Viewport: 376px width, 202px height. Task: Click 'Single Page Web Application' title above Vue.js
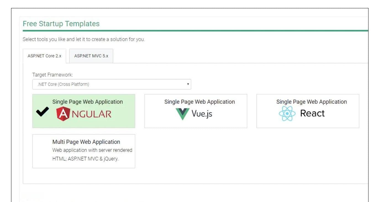point(199,102)
